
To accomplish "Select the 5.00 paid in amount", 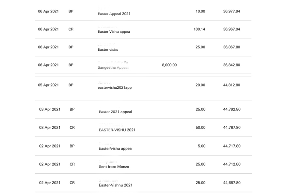I will 201,146.
